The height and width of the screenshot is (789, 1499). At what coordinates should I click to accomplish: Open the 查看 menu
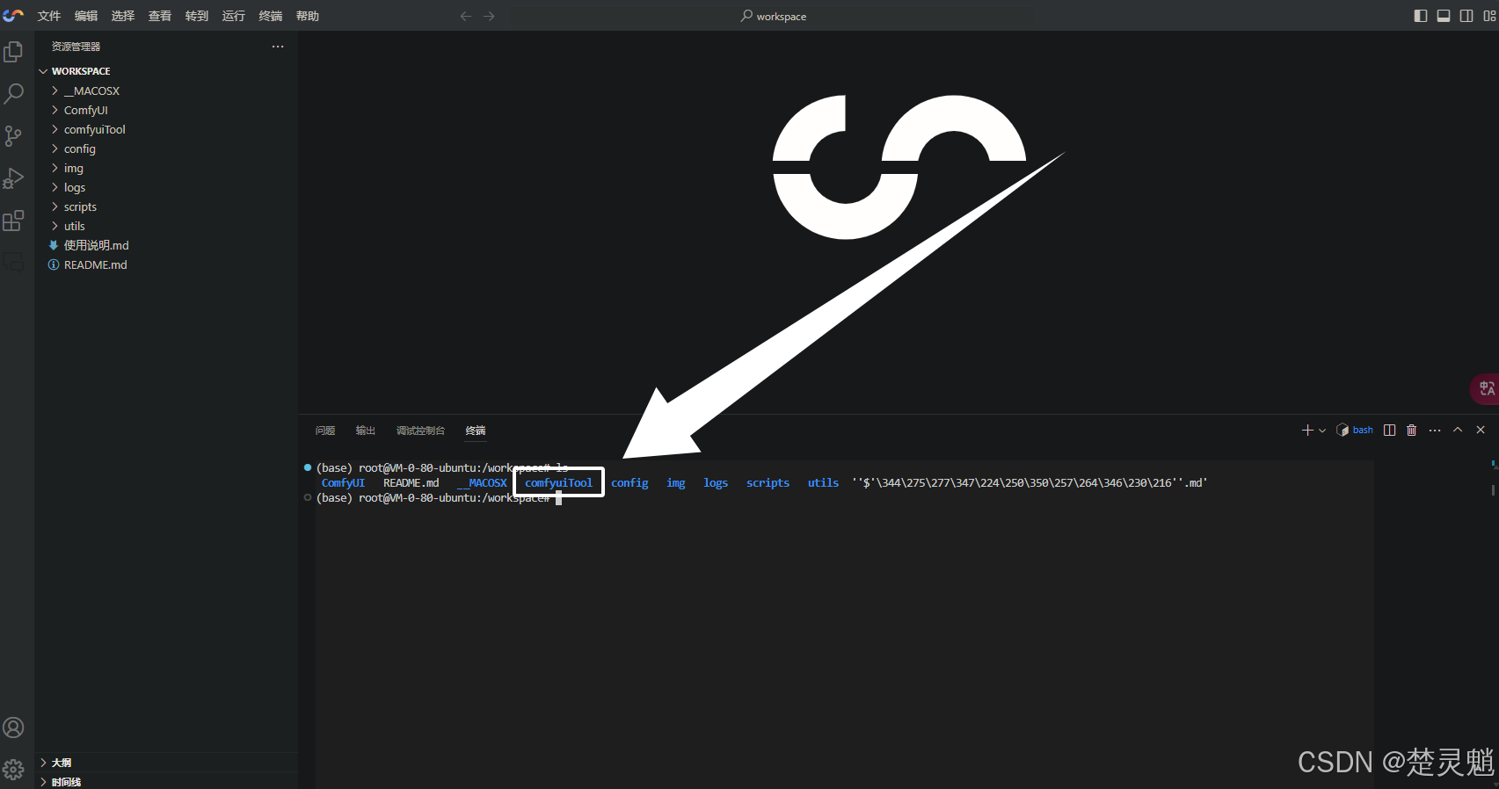point(160,16)
